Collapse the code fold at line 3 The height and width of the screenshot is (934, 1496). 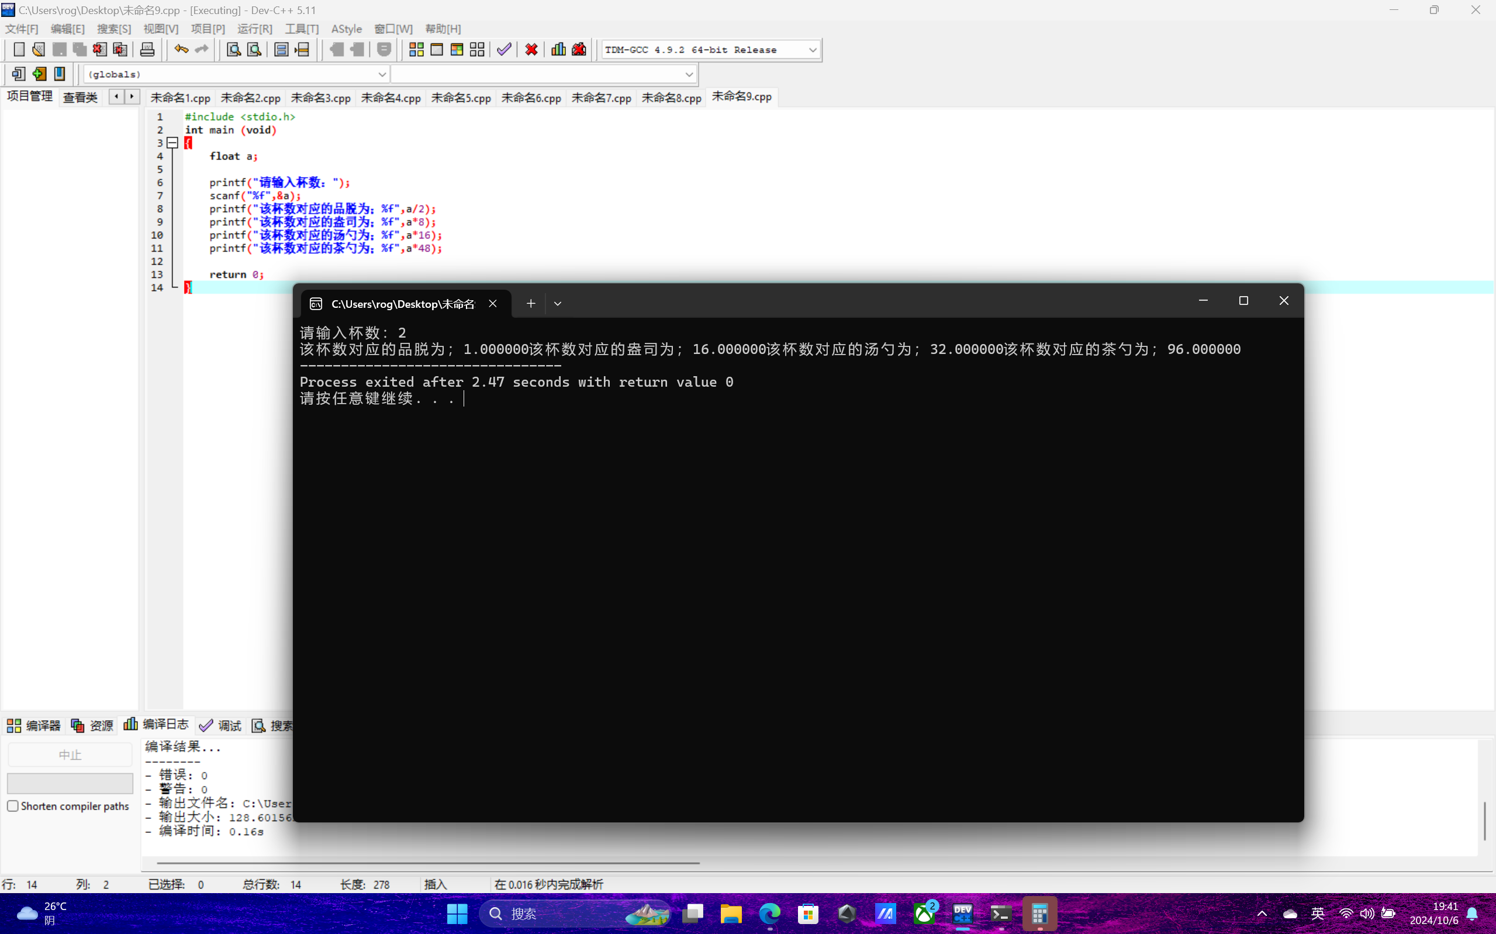pyautogui.click(x=173, y=143)
